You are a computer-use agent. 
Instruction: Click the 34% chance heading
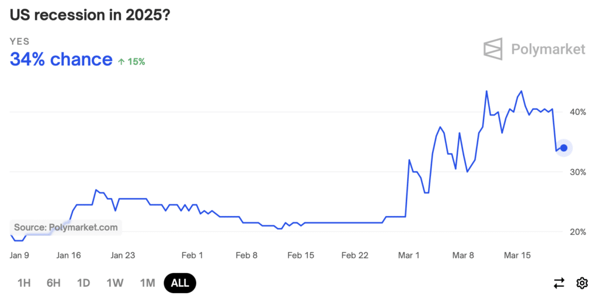pyautogui.click(x=61, y=60)
